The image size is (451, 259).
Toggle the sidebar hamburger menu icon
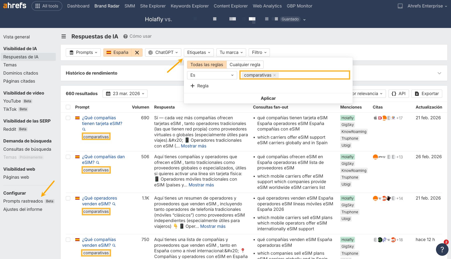click(64, 36)
